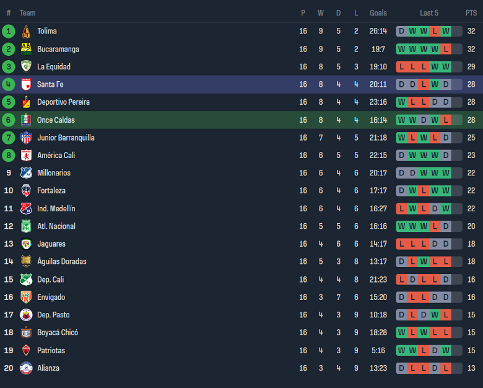This screenshot has height=388, width=483.
Task: Click the Atl. Nacional green crest
Action: [x=26, y=226]
